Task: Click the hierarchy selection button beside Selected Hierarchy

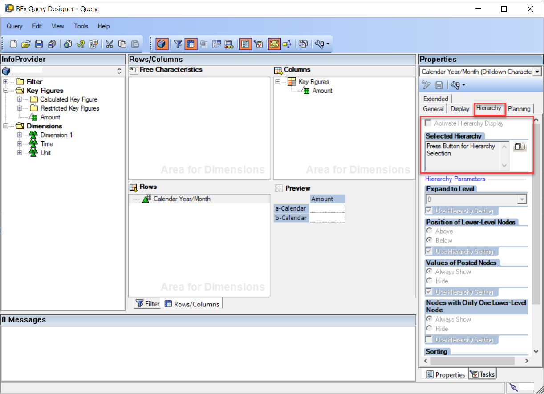Action: [x=520, y=146]
